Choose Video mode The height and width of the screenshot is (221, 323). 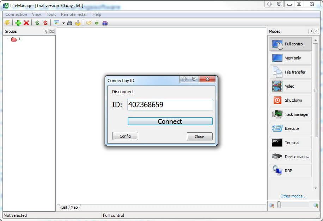[291, 86]
